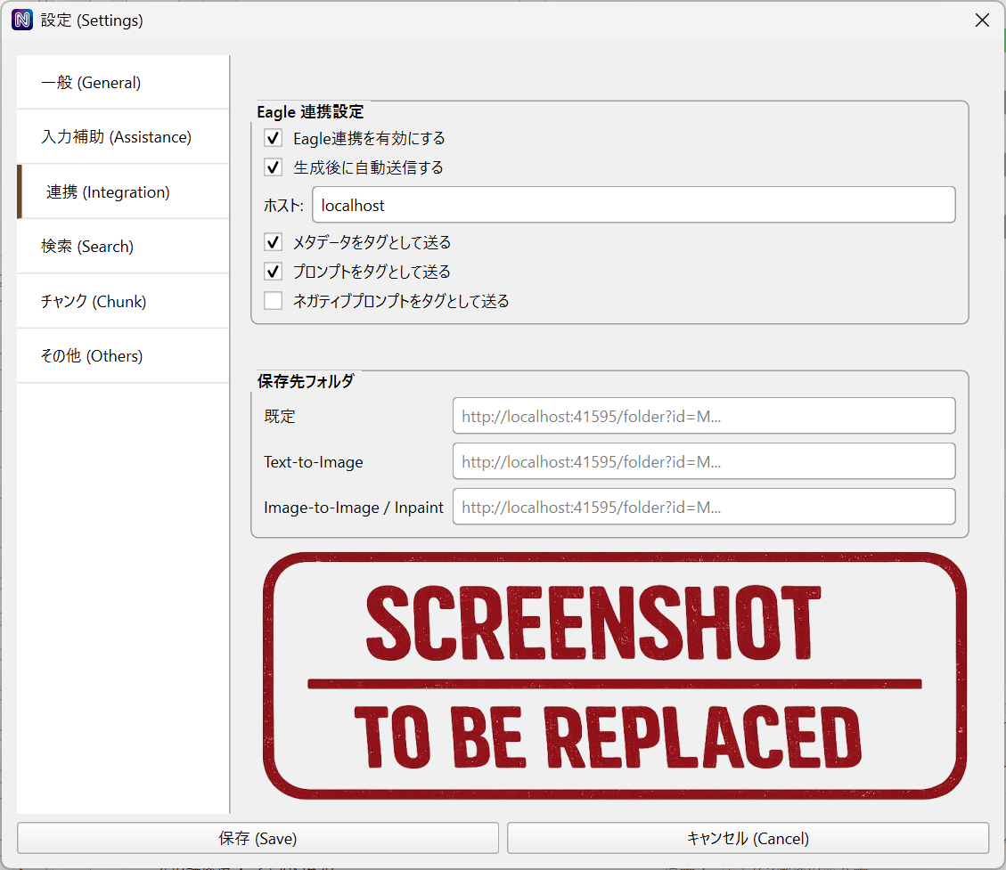This screenshot has width=1006, height=870.
Task: Toggle メタデータをタグとして送る checkbox
Action: point(274,242)
